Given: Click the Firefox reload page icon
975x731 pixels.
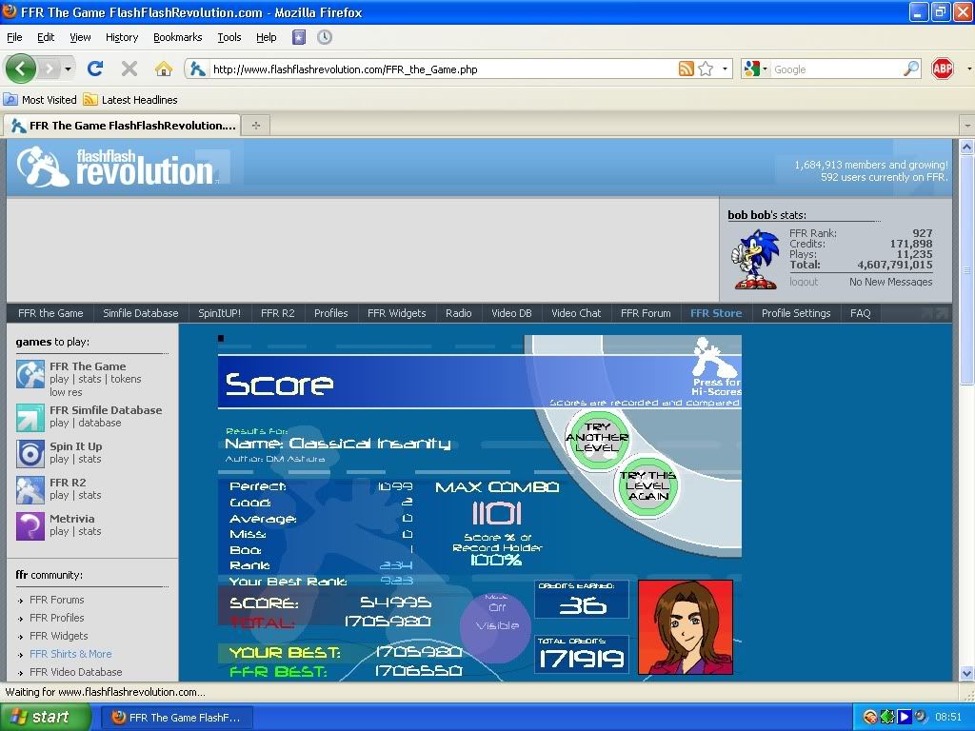Looking at the screenshot, I should pos(95,69).
